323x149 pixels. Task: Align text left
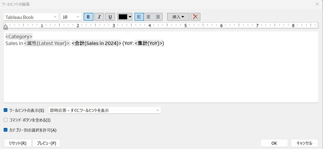click(139, 17)
